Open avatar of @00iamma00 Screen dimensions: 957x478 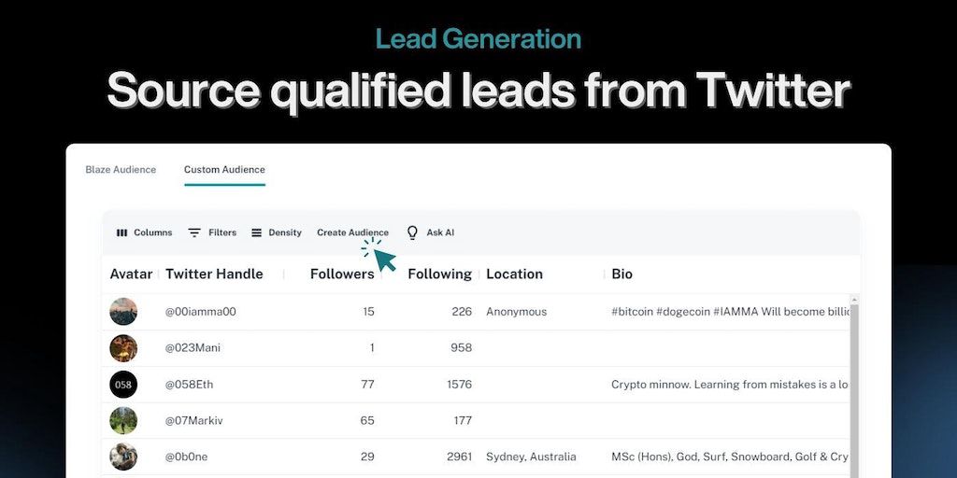(123, 312)
